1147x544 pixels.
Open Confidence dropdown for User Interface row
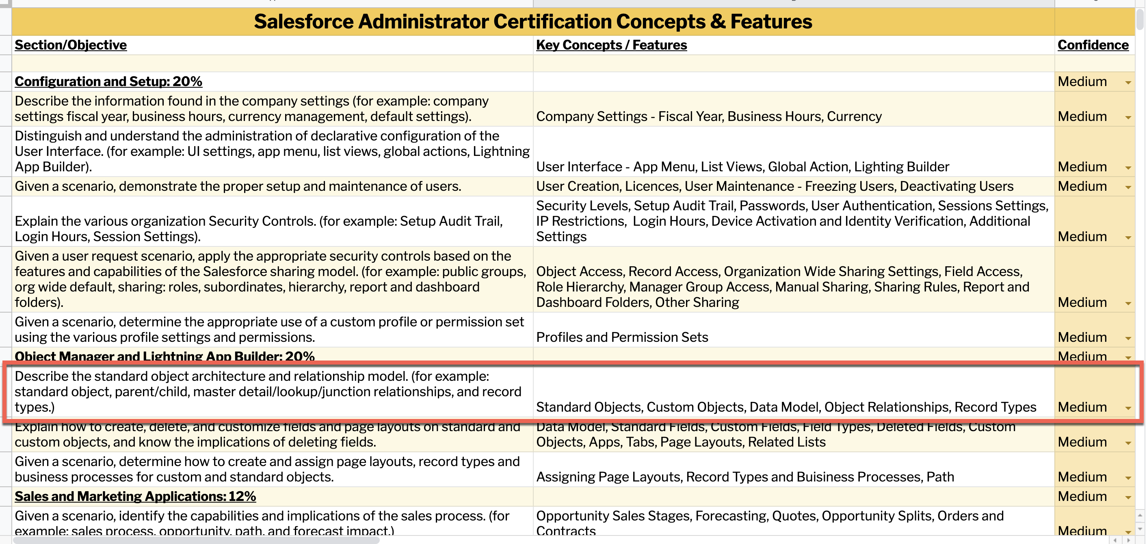pos(1128,168)
